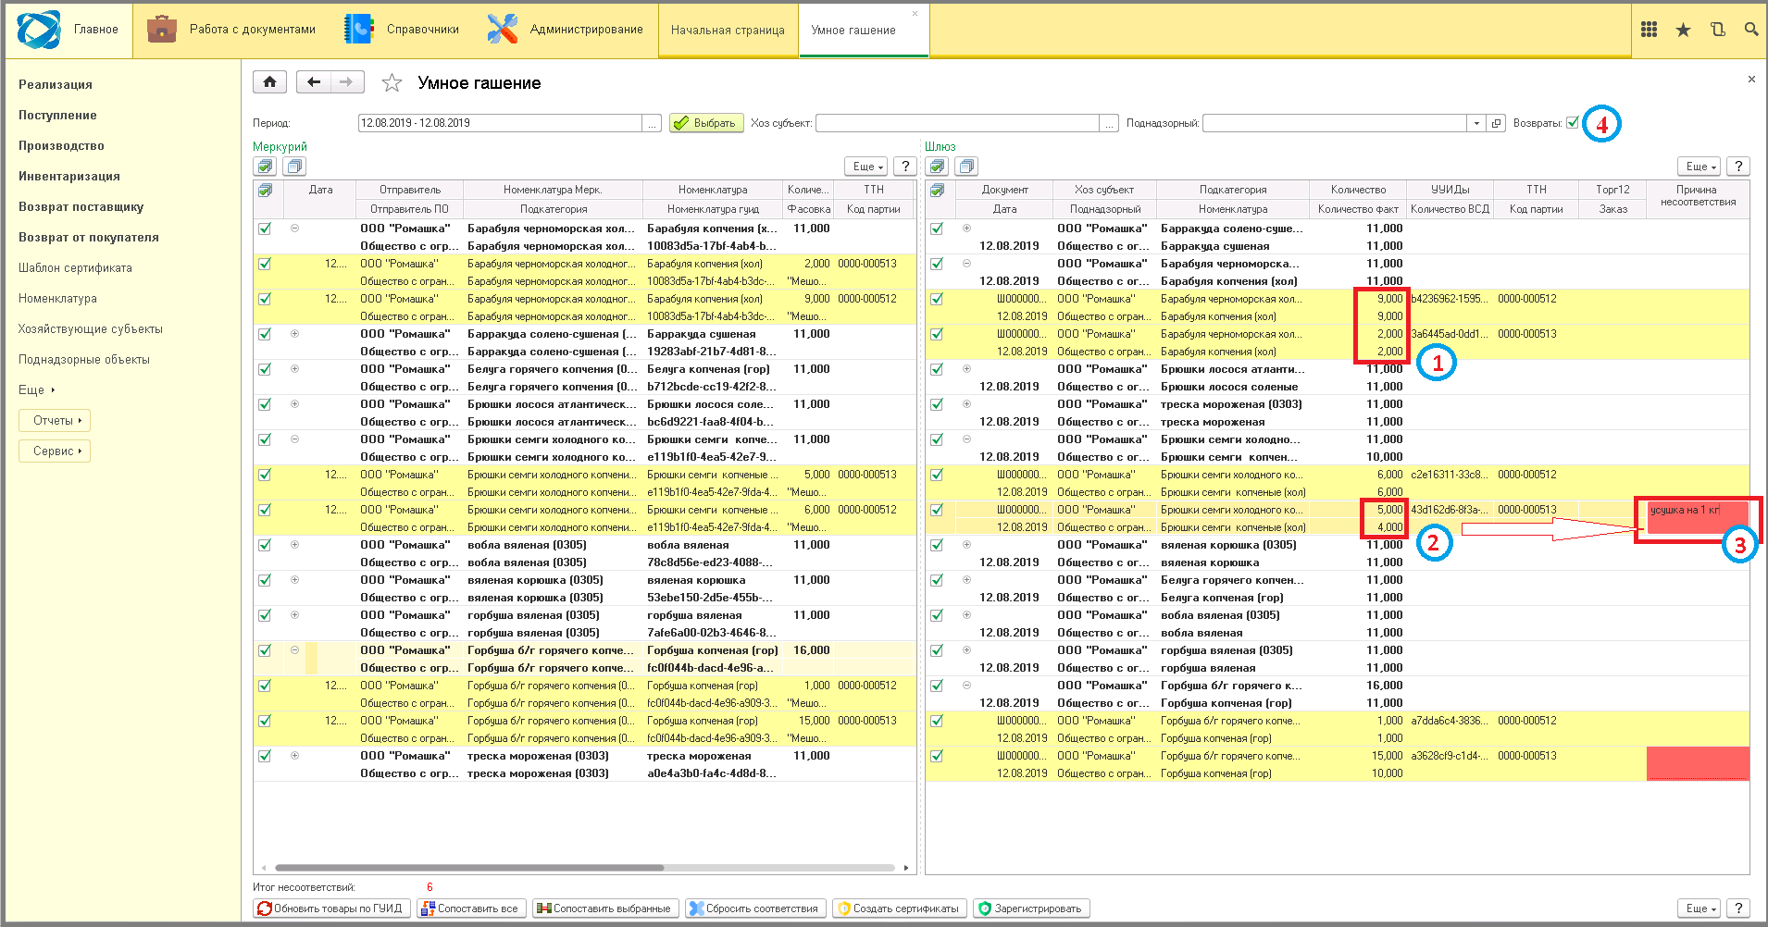Open the functions menu grid icon

tap(1649, 30)
